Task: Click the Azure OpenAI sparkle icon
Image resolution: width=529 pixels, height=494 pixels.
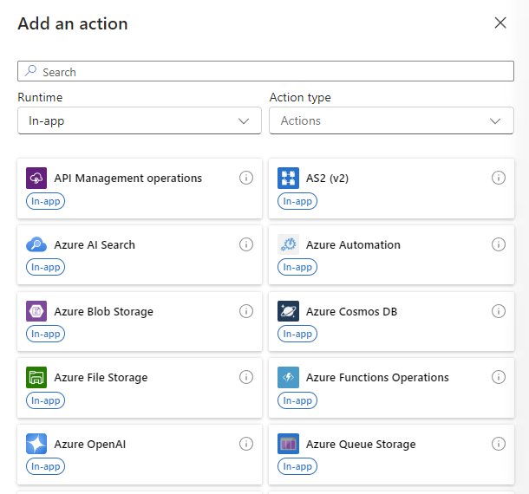Action: (x=36, y=445)
